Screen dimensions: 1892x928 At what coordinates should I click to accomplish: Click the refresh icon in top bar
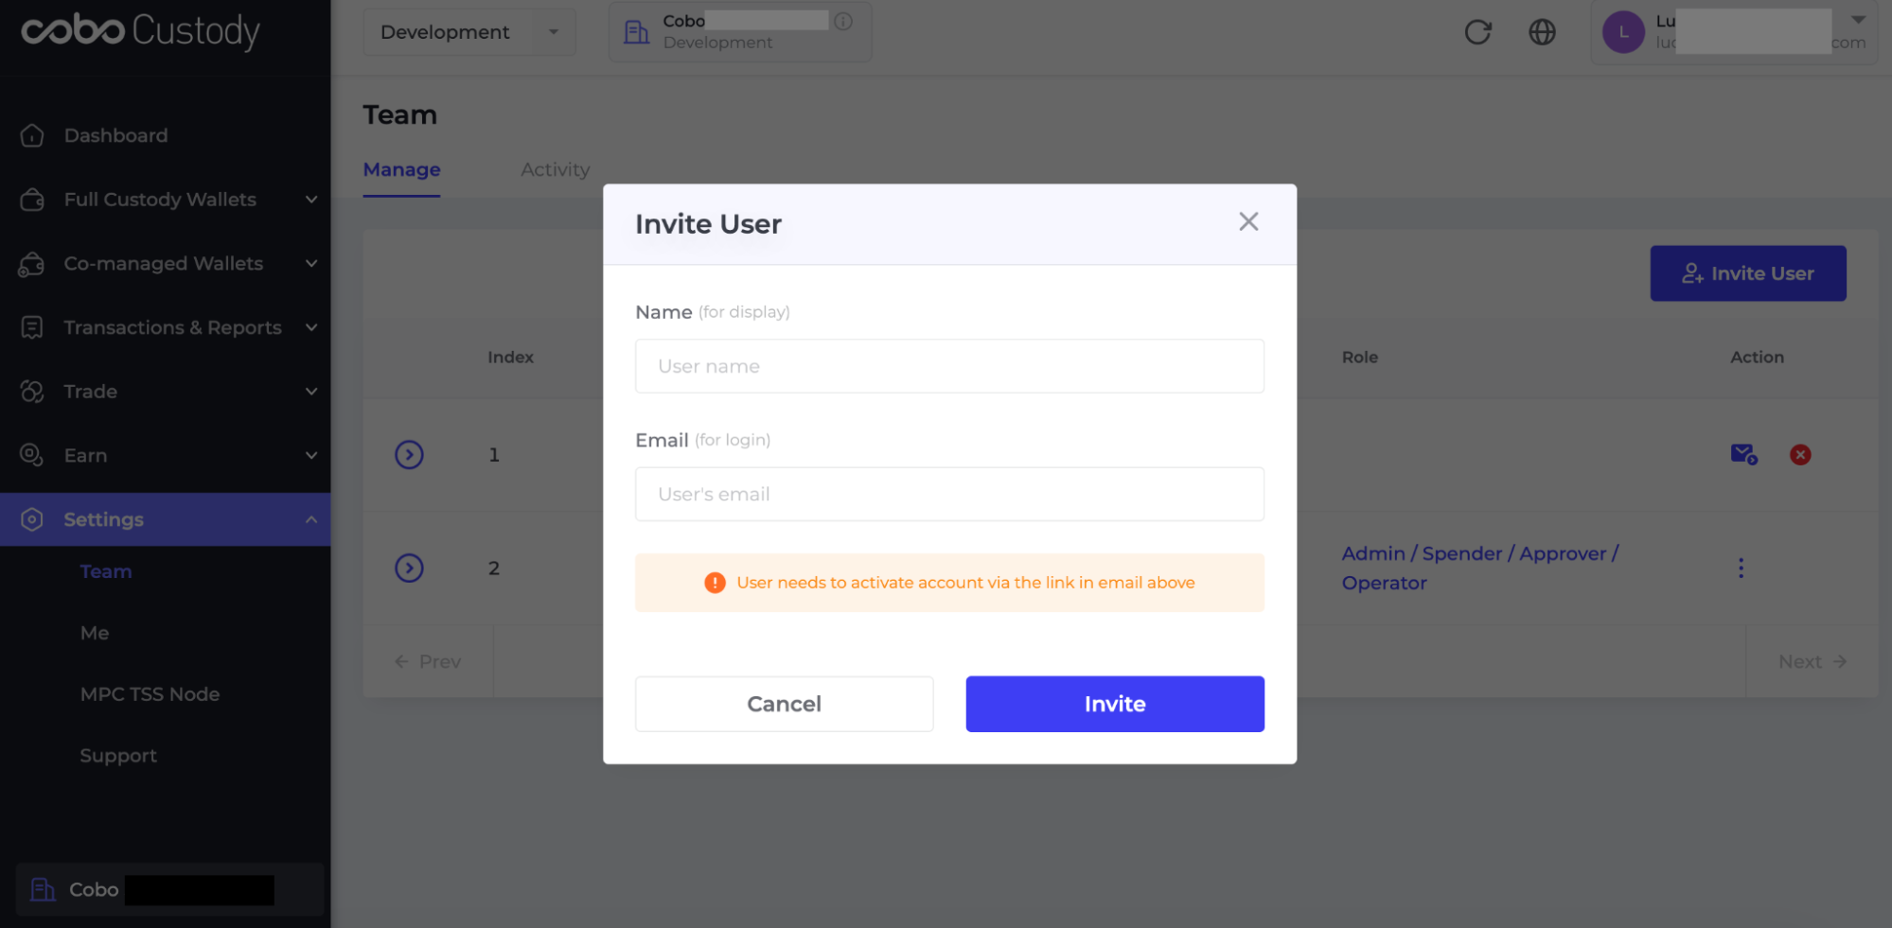(1477, 32)
